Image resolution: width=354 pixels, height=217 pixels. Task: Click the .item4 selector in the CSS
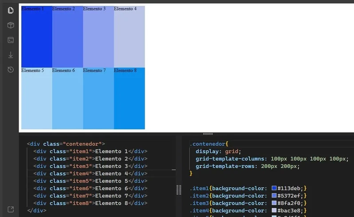click(x=199, y=210)
